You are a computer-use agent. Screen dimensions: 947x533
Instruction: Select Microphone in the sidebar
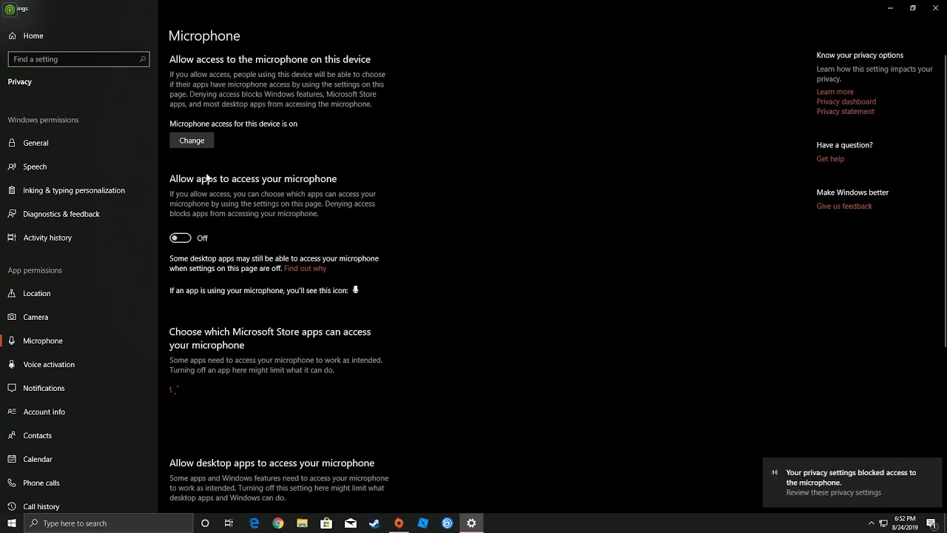(36, 341)
